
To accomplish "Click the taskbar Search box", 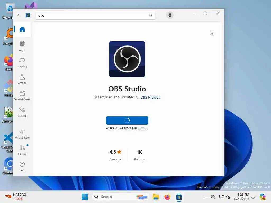I will tap(120, 197).
